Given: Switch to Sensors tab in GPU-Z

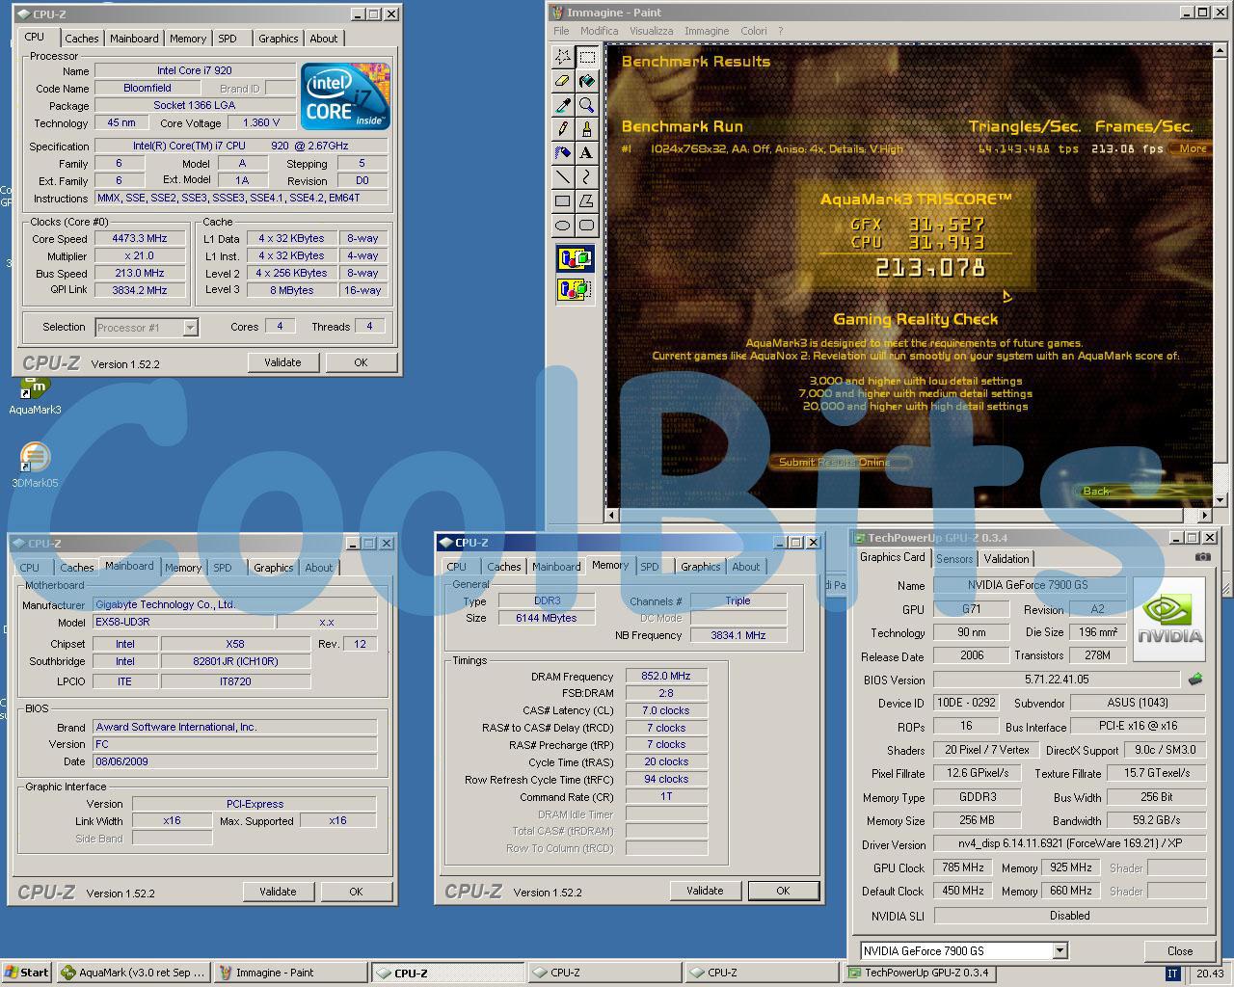Looking at the screenshot, I should 954,559.
